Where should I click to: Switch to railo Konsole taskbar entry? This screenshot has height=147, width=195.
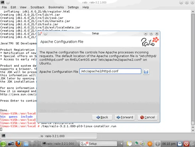(60, 144)
